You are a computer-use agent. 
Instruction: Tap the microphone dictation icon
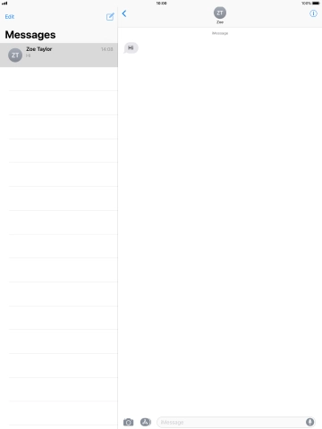[x=309, y=422]
